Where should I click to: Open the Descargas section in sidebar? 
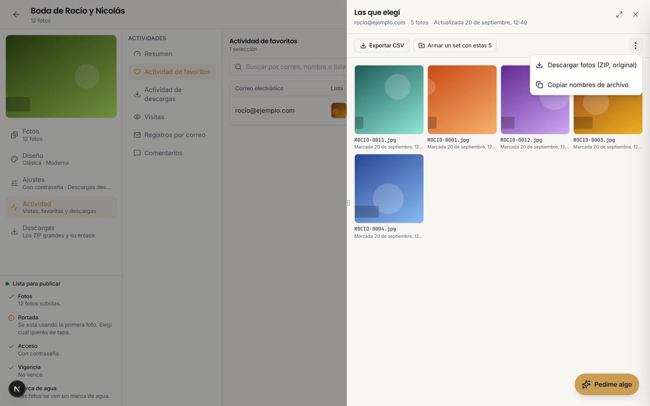tap(61, 231)
